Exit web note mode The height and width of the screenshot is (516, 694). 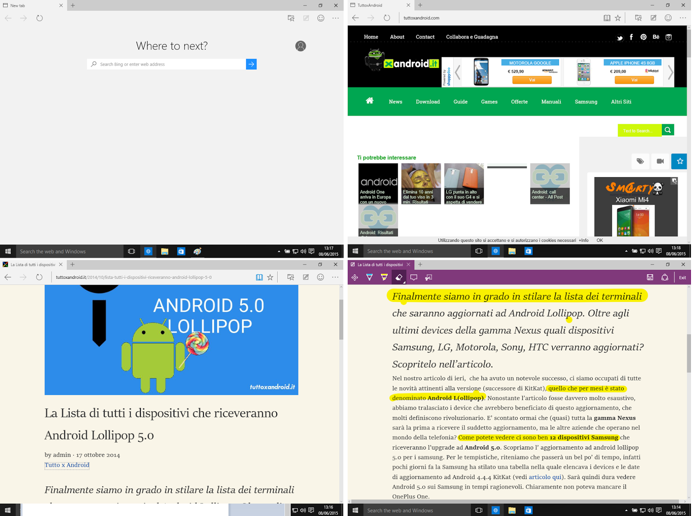point(682,278)
